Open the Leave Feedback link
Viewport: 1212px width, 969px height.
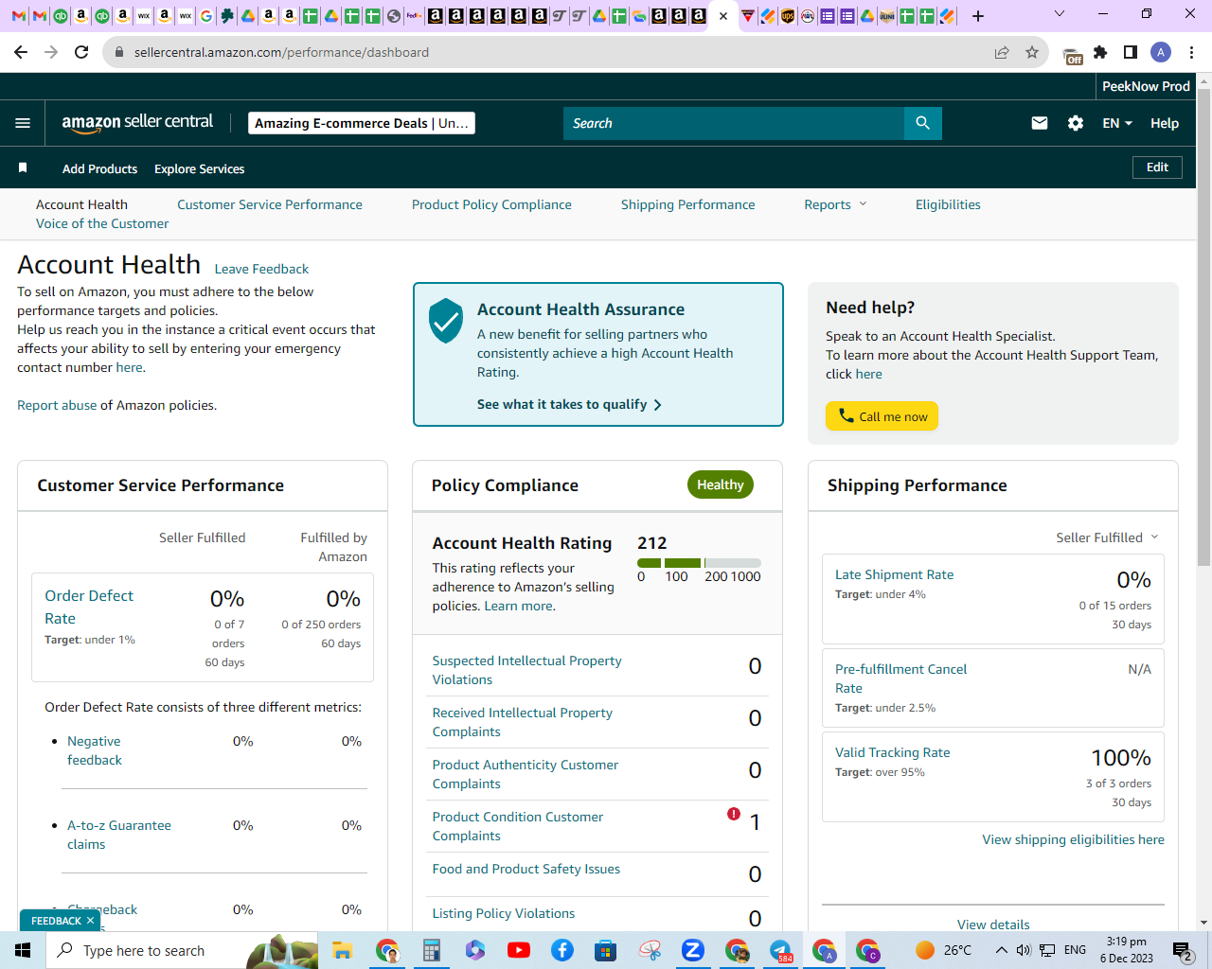(261, 269)
